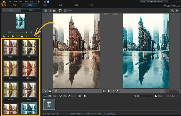Screen dimensions: 181x116
Task: Apply the golden yellow preset thumbnail
Action: pos(11,90)
